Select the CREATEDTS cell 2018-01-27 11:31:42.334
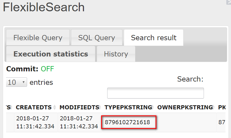Image resolution: width=231 pixels, height=138 pixels. [x=36, y=122]
